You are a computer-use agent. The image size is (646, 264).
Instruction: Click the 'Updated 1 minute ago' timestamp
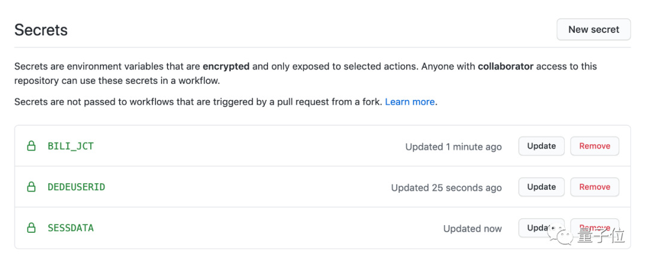point(453,147)
